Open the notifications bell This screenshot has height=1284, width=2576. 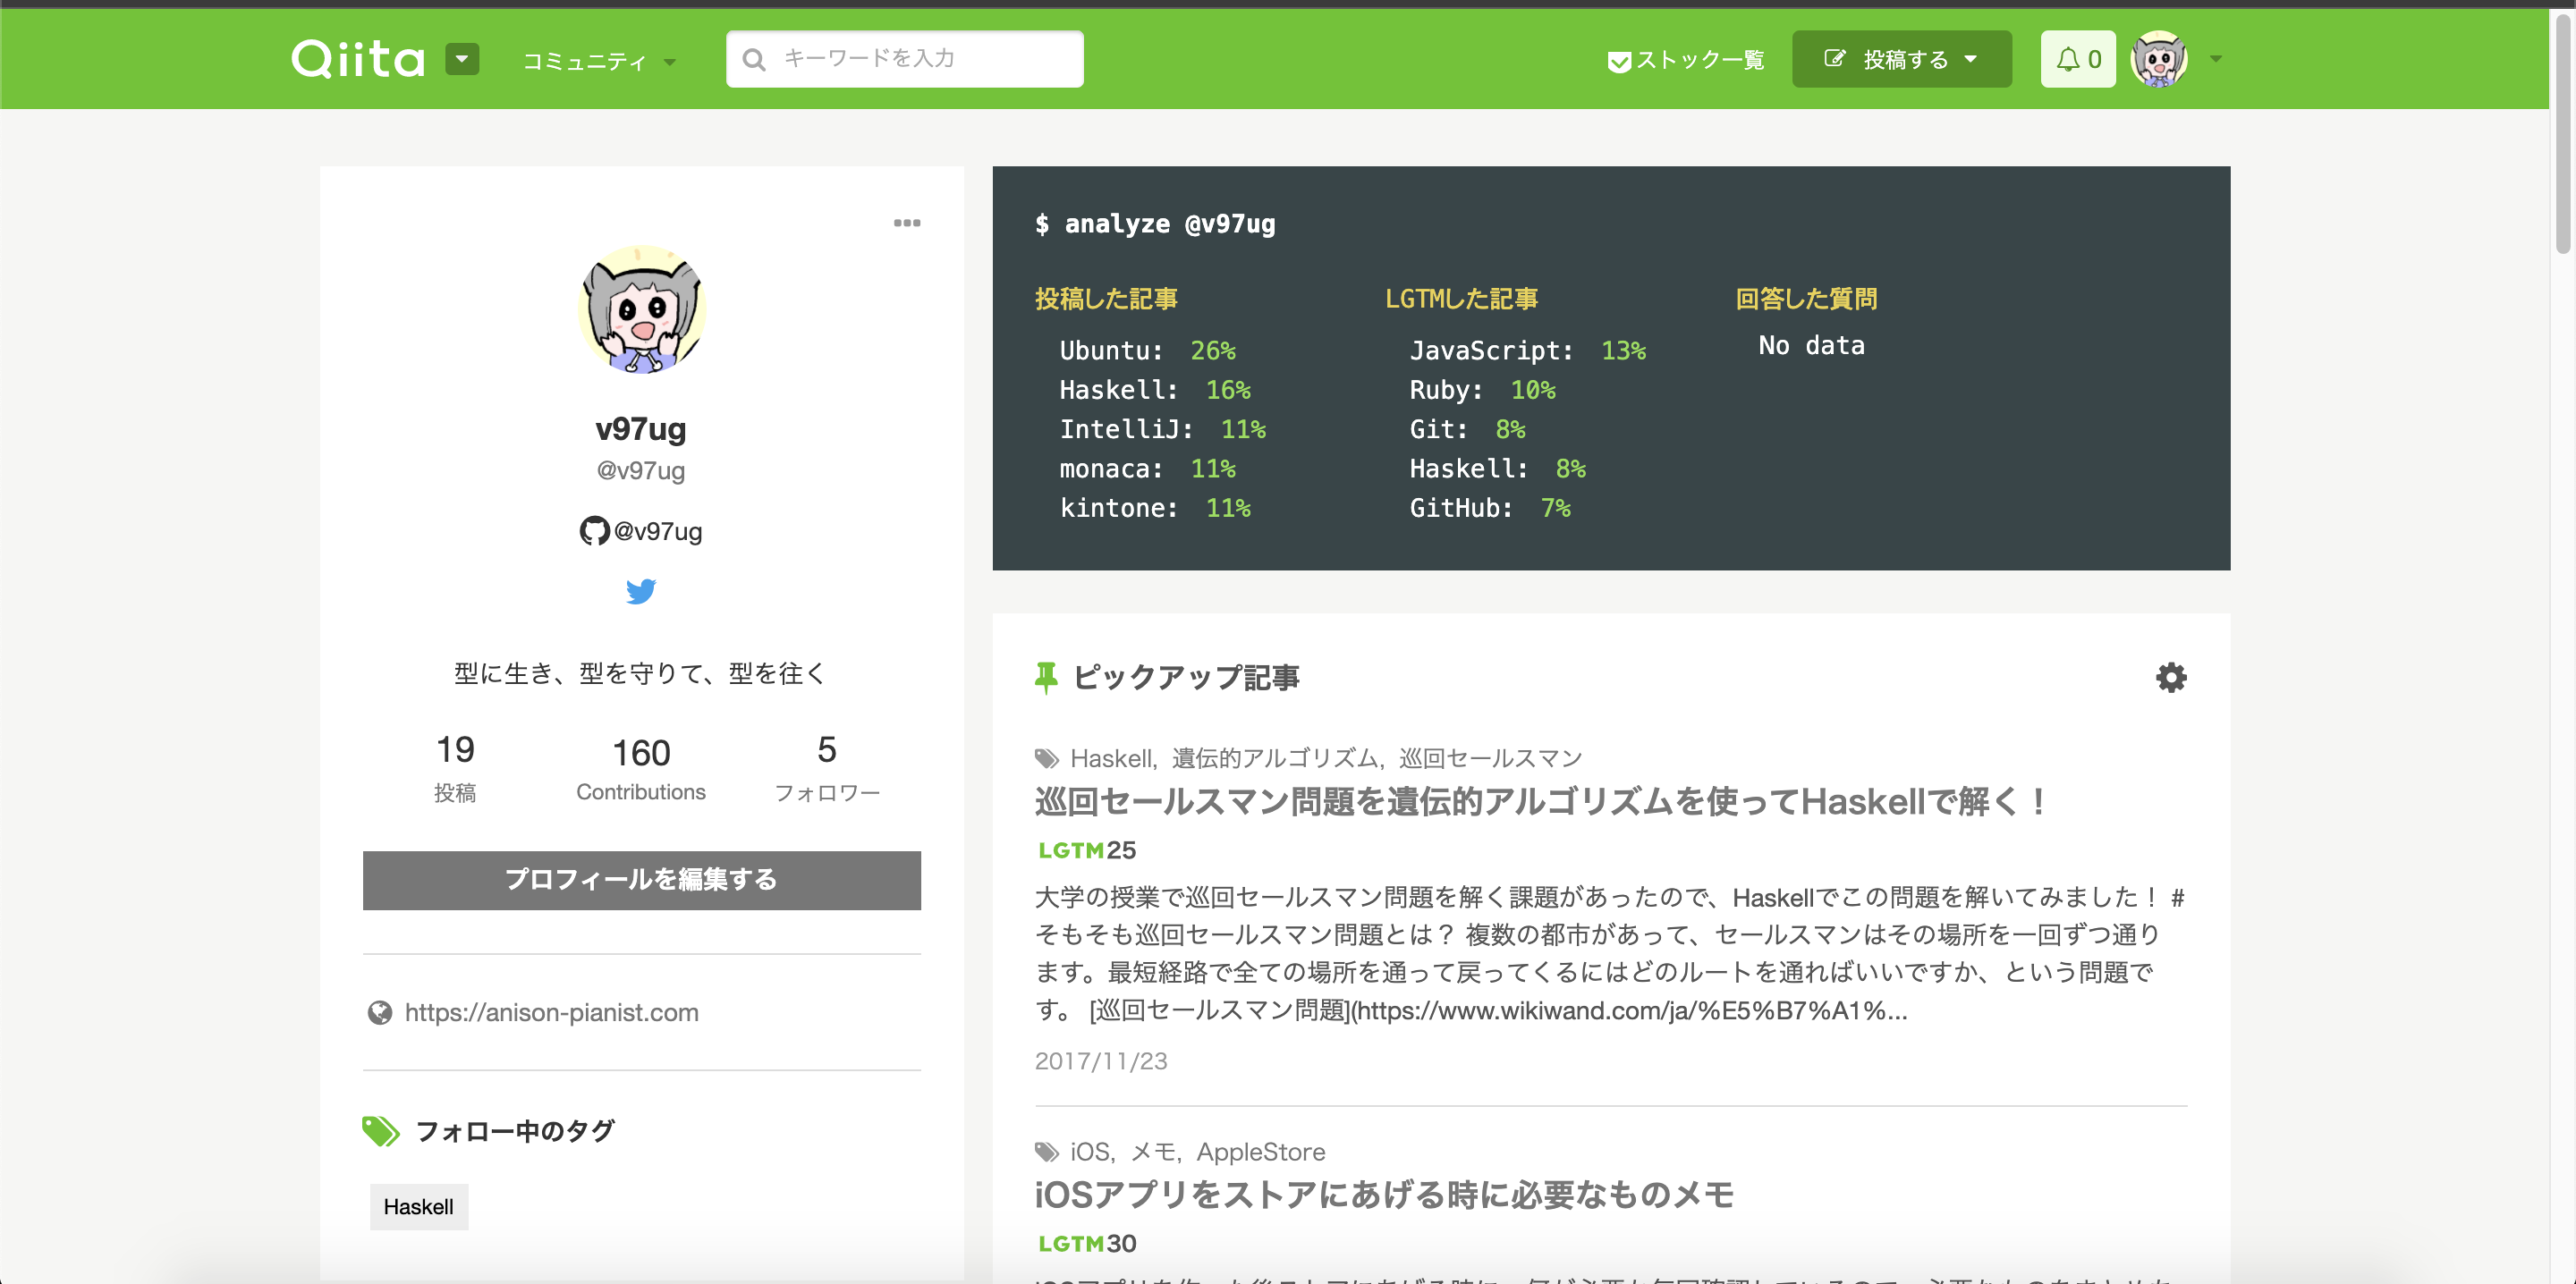coord(2078,59)
